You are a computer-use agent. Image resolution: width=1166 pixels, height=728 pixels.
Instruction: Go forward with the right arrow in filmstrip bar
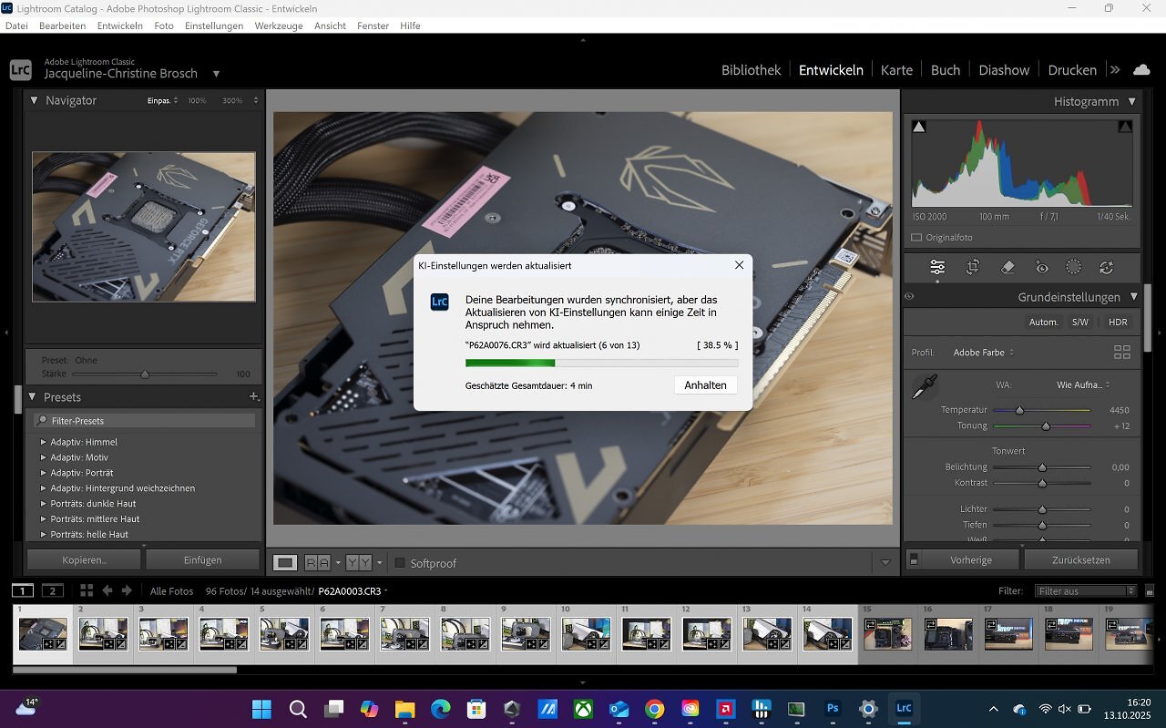pos(127,590)
